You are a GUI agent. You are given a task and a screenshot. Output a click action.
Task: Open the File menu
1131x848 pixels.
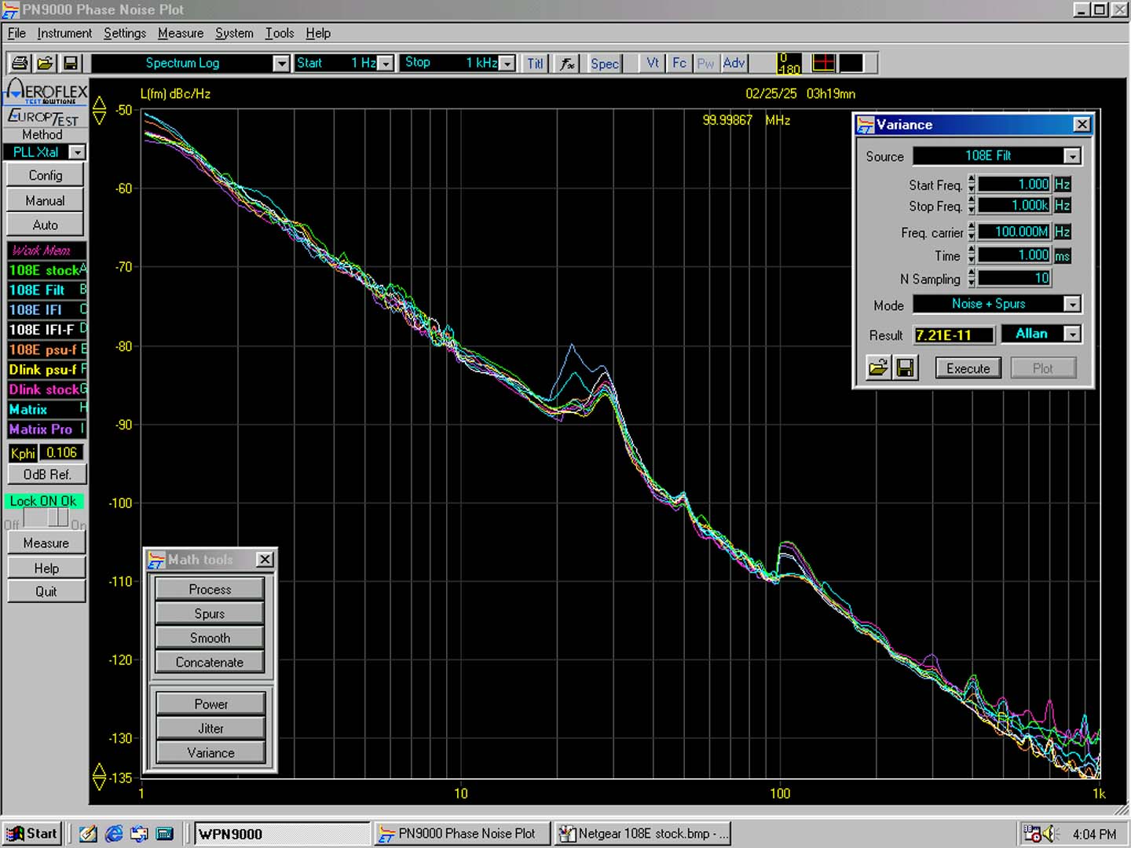(x=16, y=33)
